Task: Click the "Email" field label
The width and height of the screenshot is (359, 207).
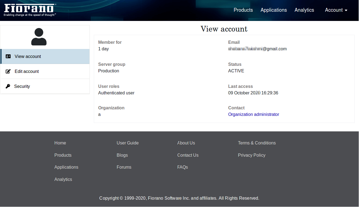Action: [x=234, y=42]
